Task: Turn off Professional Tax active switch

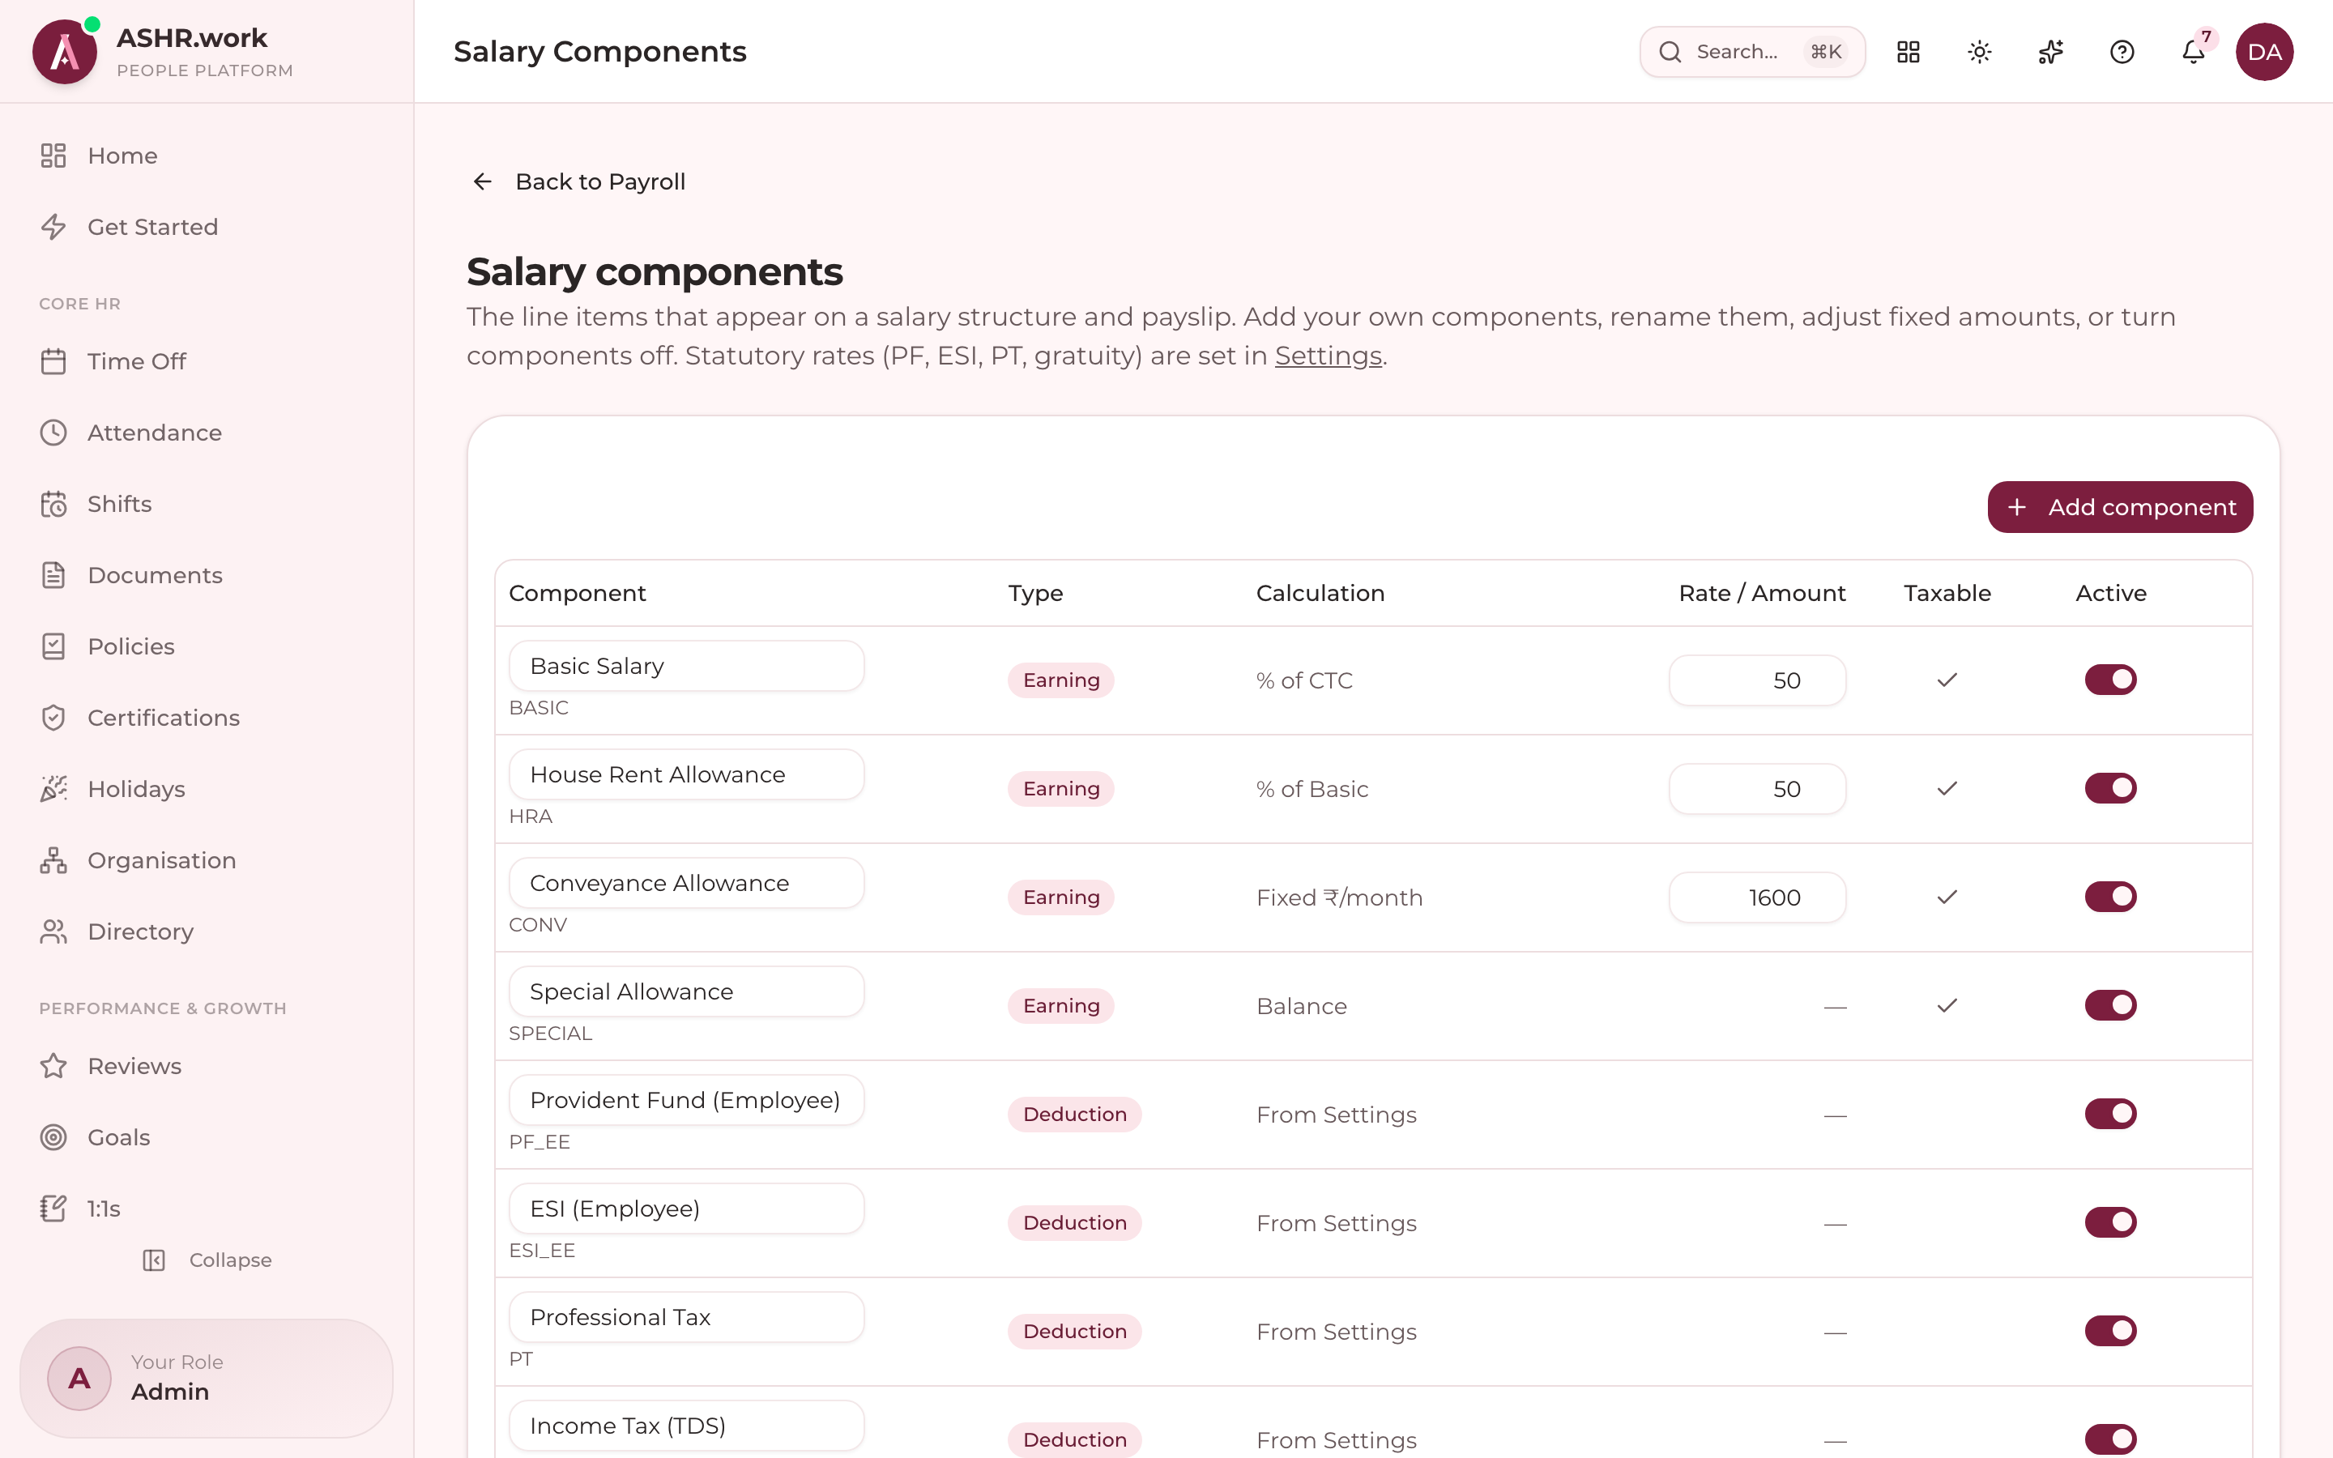Action: coord(2110,1331)
